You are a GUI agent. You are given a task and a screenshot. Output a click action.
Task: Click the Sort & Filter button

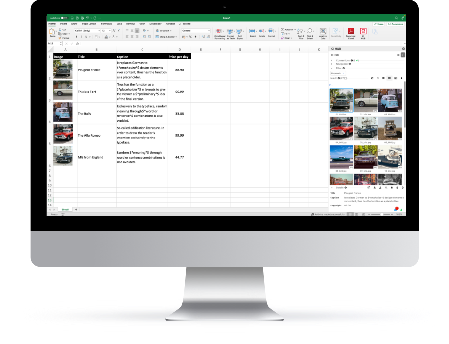[x=300, y=33]
